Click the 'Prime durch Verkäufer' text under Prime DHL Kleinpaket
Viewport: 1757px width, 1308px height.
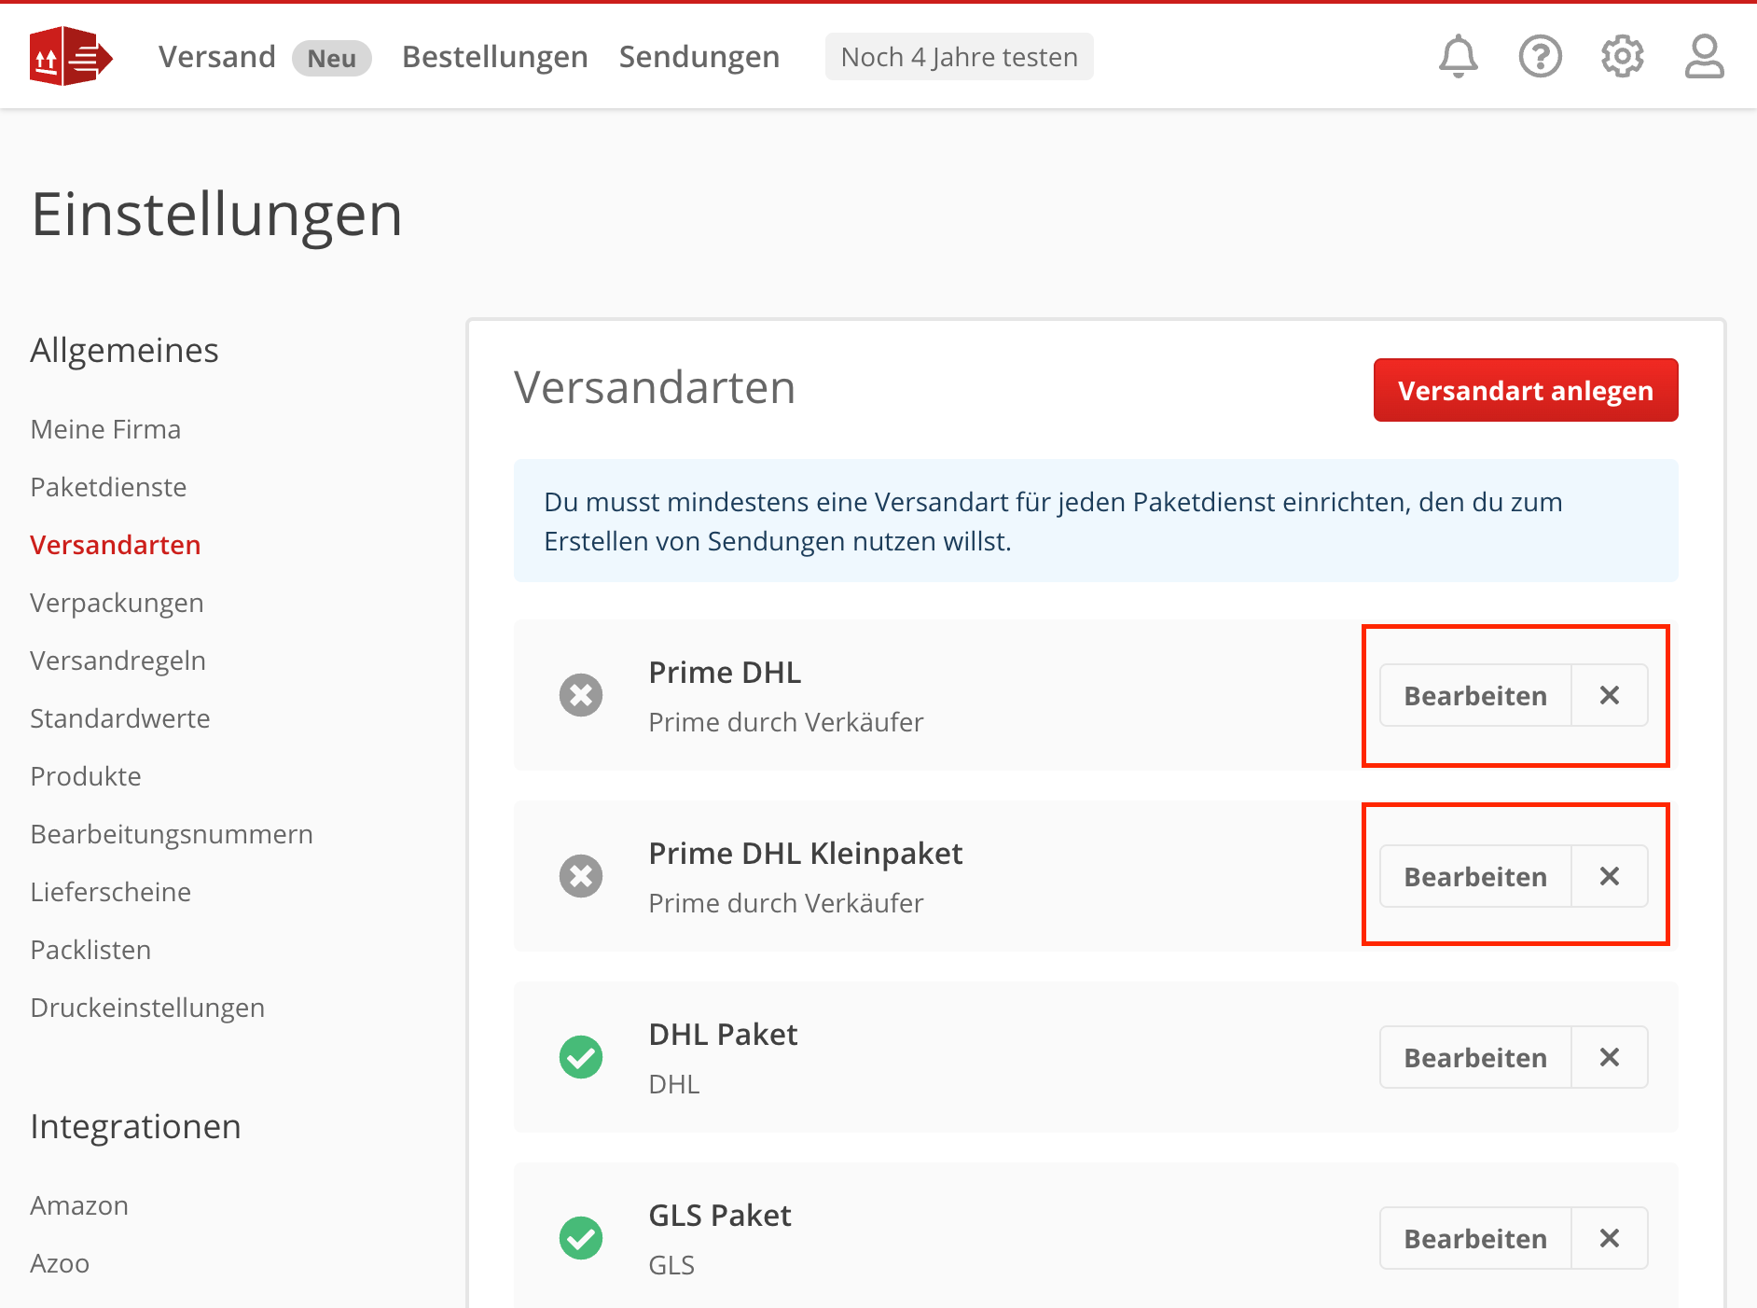pyautogui.click(x=786, y=903)
